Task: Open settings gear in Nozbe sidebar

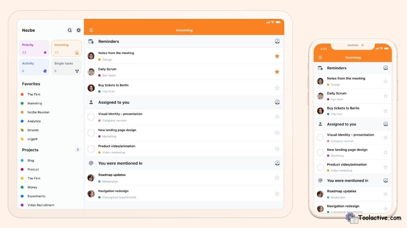Action: (x=79, y=30)
